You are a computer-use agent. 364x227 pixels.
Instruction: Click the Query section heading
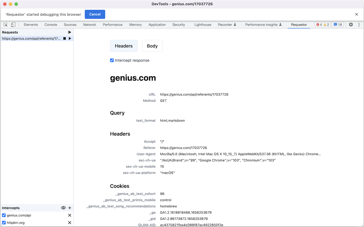117,113
